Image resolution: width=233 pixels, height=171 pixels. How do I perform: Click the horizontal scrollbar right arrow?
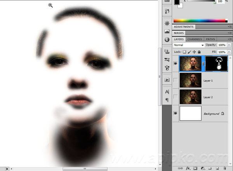pyautogui.click(x=156, y=169)
